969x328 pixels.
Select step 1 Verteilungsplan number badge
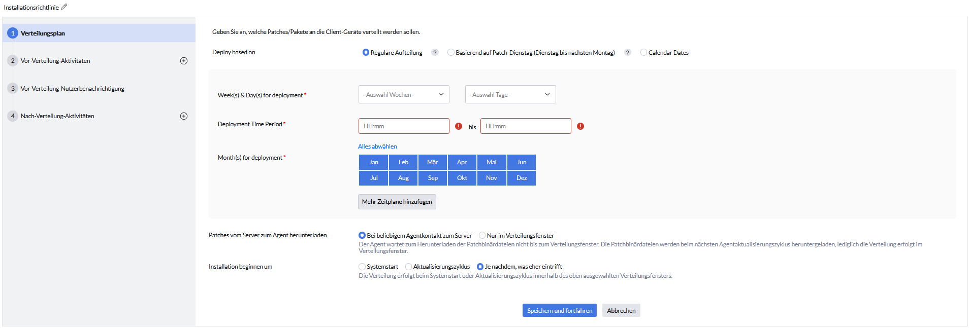13,33
